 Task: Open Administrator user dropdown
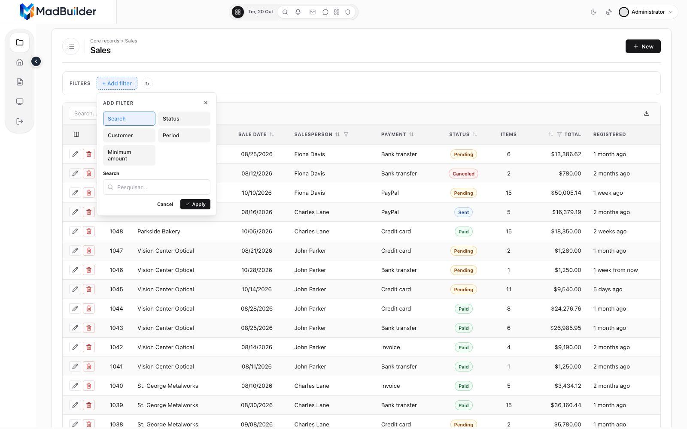pos(648,12)
